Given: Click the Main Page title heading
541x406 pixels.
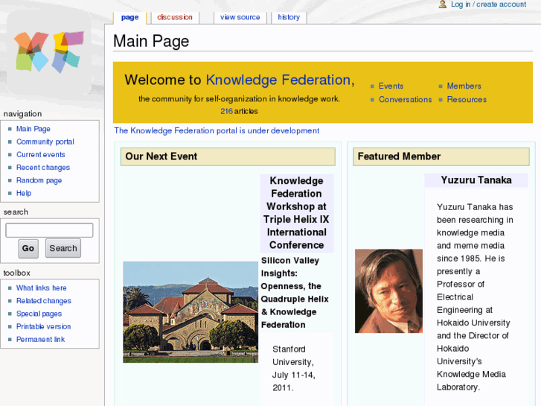Looking at the screenshot, I should [151, 41].
